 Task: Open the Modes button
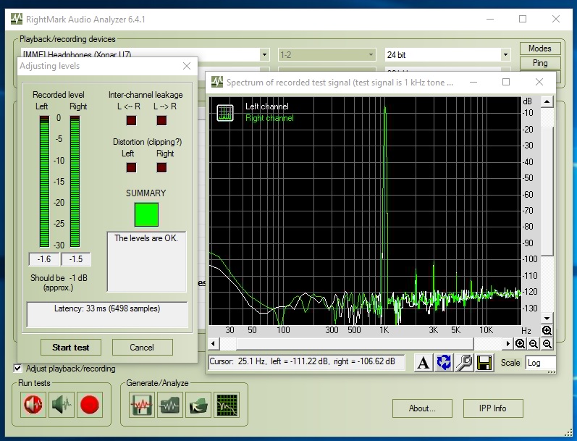pyautogui.click(x=539, y=49)
